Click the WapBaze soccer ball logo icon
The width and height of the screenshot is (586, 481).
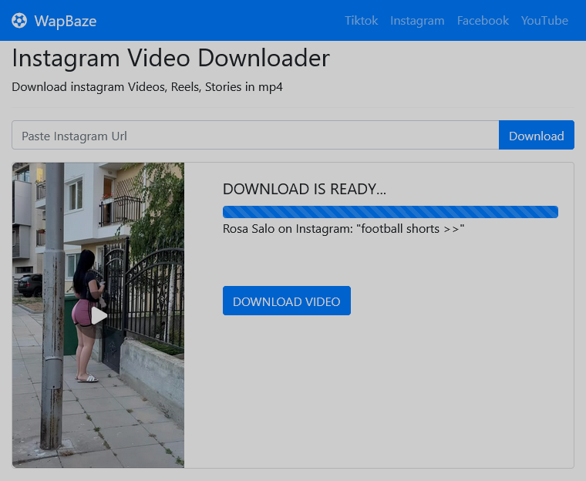click(19, 21)
